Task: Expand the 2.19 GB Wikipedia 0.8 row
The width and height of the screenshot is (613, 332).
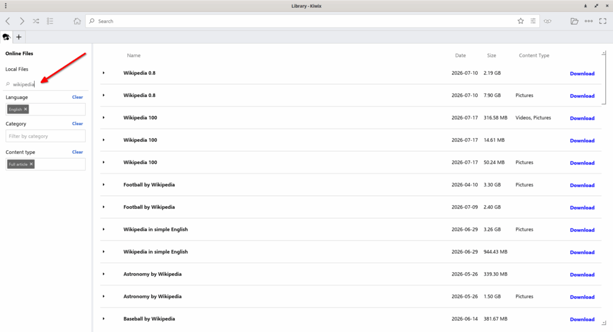Action: click(x=104, y=73)
